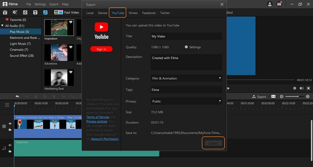Favorite the Meditating Beat audio heart
The image size is (313, 167).
click(71, 72)
